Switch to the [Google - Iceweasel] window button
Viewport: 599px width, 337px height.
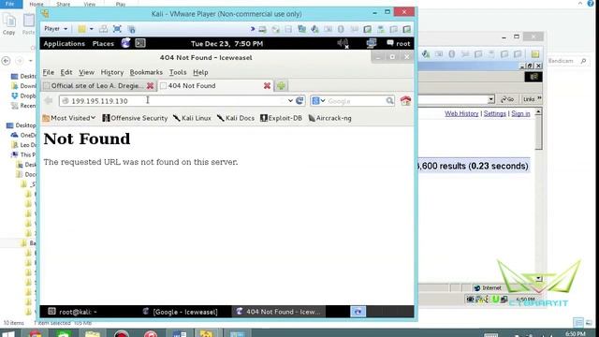point(181,312)
